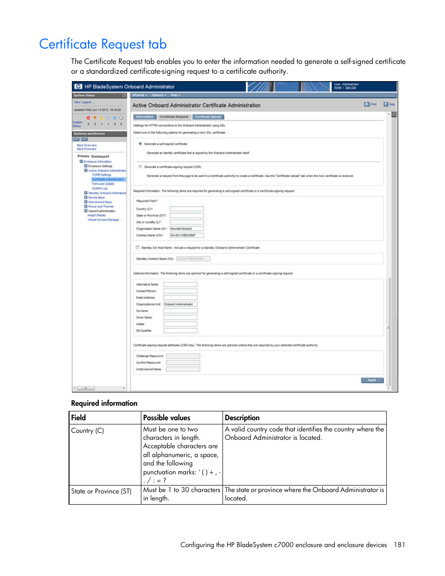Click the DN Qualifier input field

point(180,331)
